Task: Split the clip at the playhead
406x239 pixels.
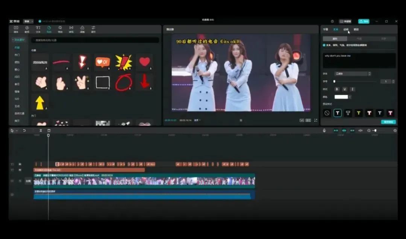Action: [x=41, y=131]
